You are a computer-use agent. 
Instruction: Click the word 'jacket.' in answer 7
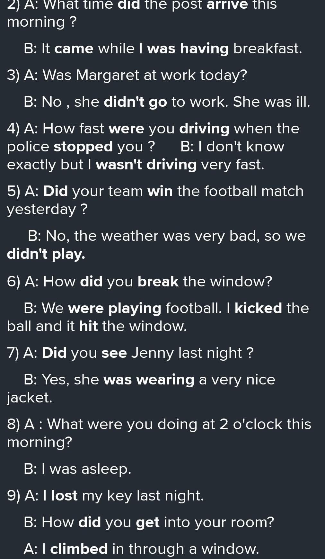(29, 398)
